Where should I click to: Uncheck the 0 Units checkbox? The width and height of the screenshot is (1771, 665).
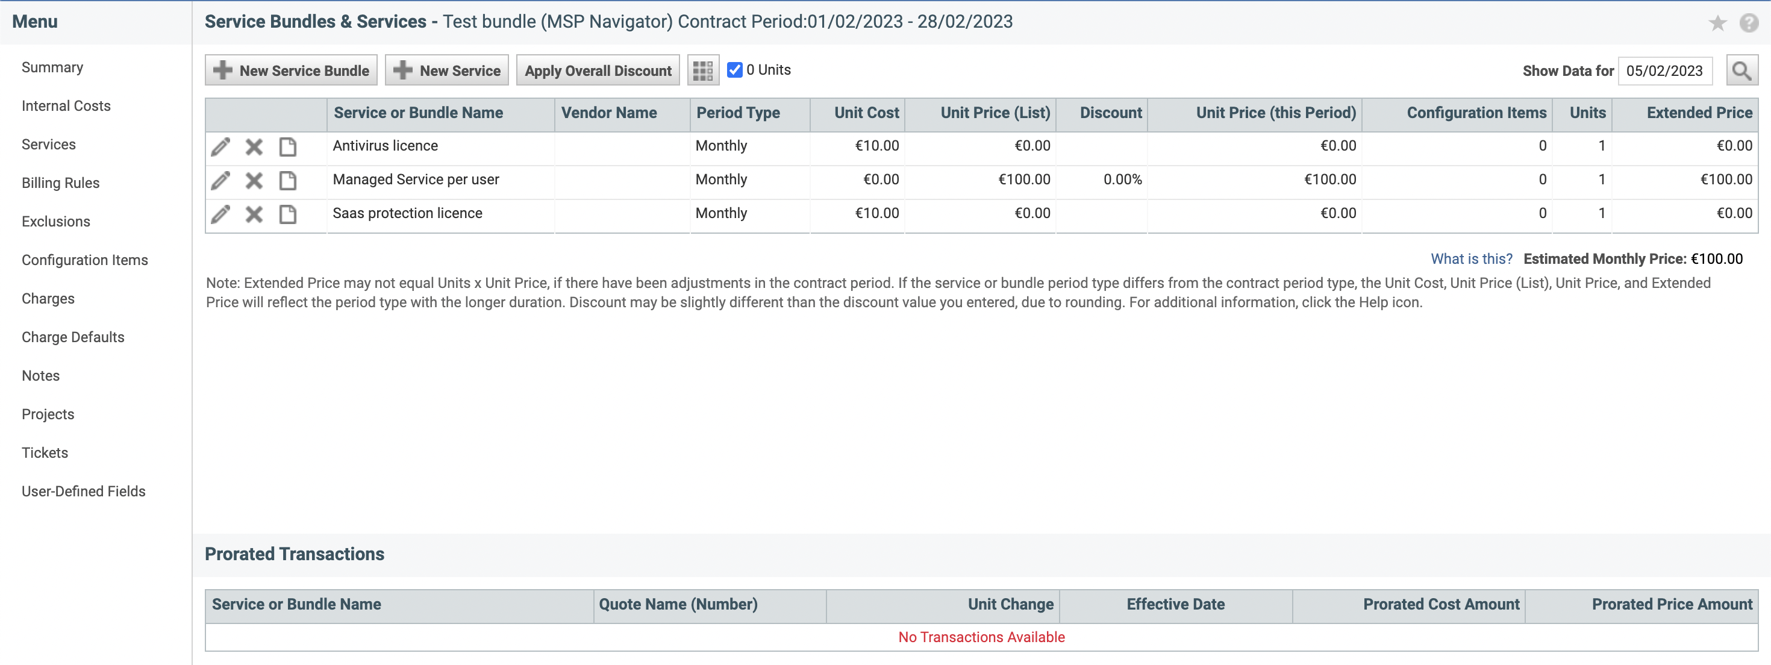[734, 70]
